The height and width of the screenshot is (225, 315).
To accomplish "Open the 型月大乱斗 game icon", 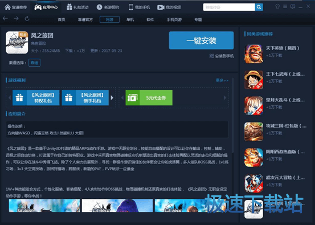I will click(x=253, y=106).
